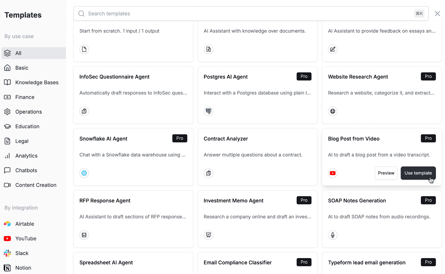Open the Contract Analyzer template card
This screenshot has height=274, width=445.
[x=257, y=157]
